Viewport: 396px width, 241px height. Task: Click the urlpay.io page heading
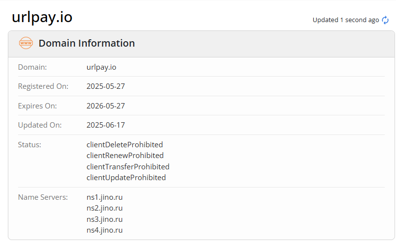[42, 17]
